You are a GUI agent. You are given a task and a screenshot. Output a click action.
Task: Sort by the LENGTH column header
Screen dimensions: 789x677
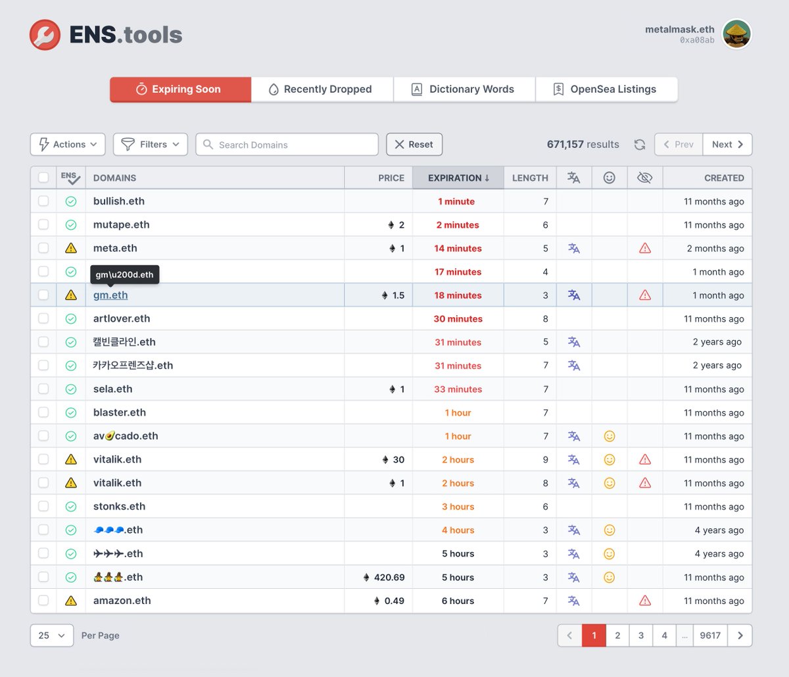[530, 178]
